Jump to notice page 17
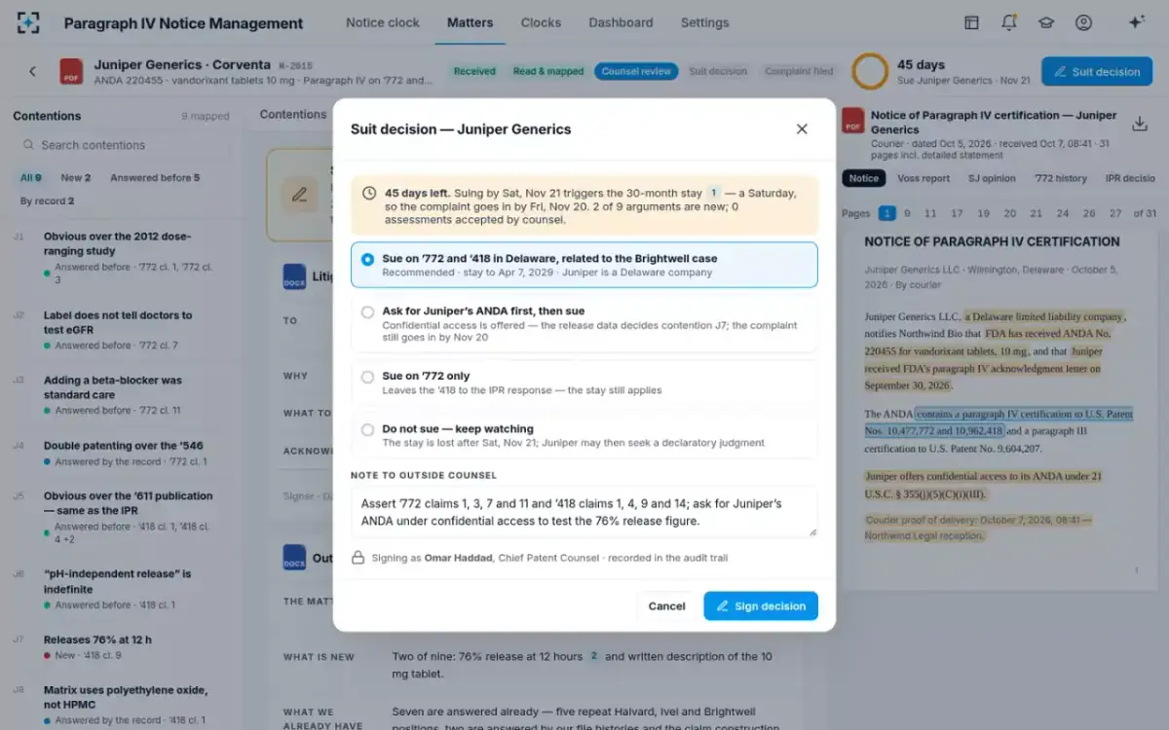 point(957,213)
